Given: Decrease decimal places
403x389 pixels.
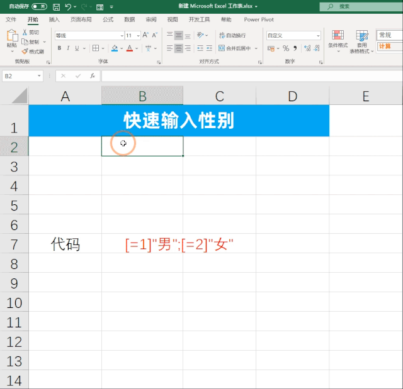Looking at the screenshot, I should 317,48.
